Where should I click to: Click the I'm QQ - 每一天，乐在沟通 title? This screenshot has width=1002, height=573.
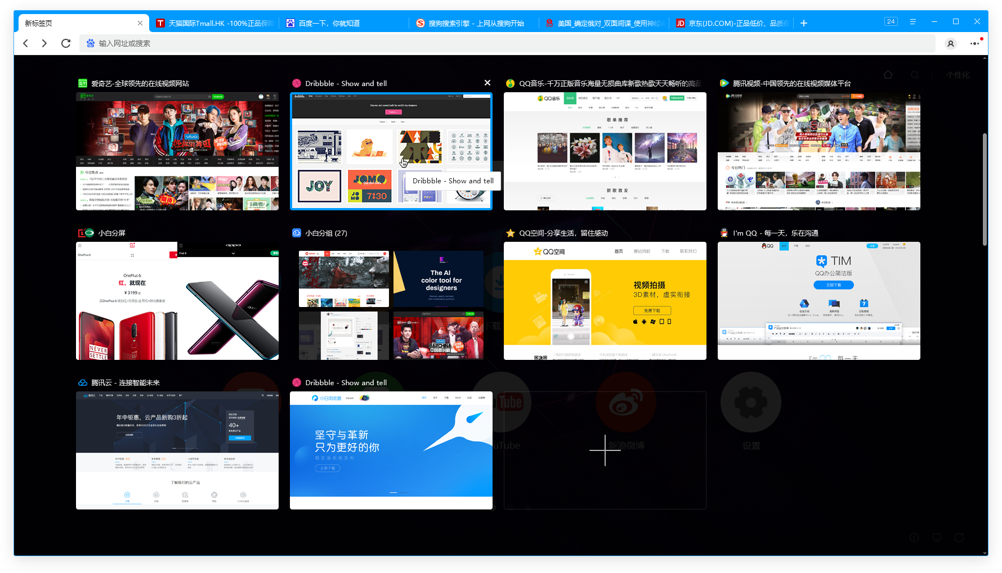(776, 233)
